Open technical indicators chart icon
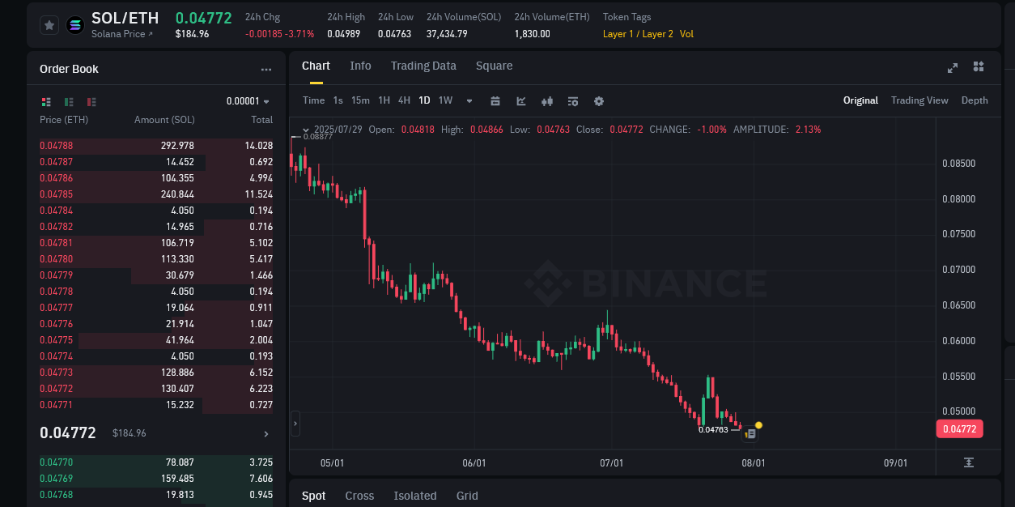This screenshot has width=1015, height=507. click(521, 101)
